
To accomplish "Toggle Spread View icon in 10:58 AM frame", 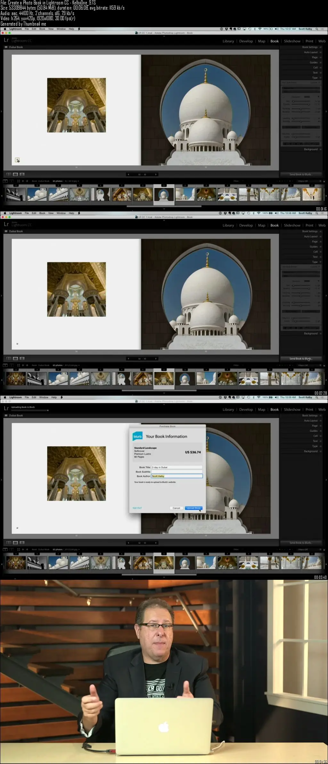I will tap(15, 358).
